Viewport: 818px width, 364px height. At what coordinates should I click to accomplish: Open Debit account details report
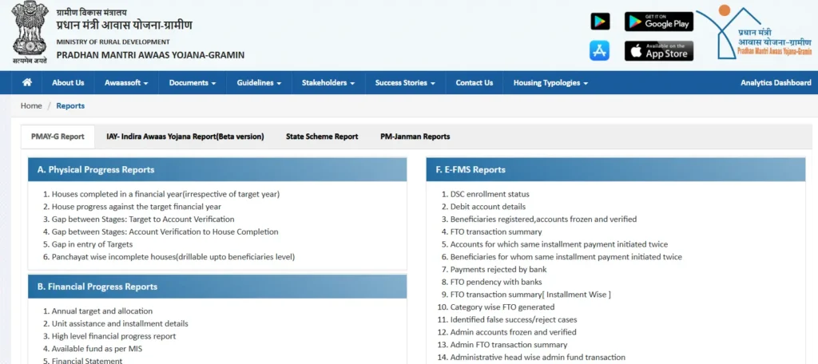(x=488, y=207)
